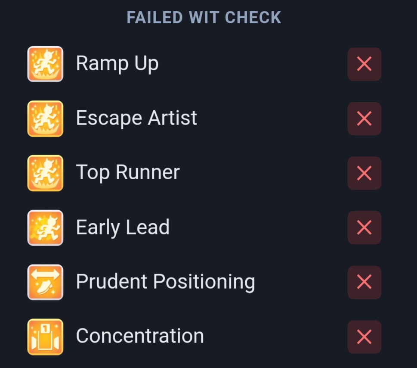Image resolution: width=417 pixels, height=368 pixels.
Task: Click the X button for Prudent Positioning
Action: point(364,282)
